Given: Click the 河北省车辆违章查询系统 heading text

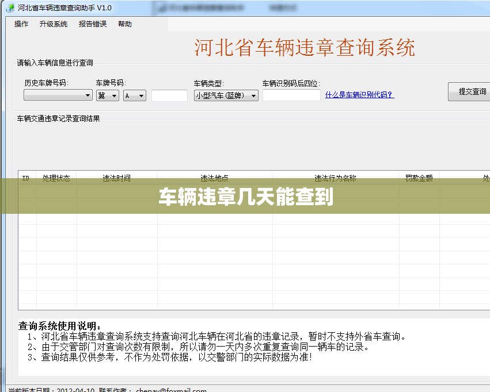Looking at the screenshot, I should tap(305, 48).
